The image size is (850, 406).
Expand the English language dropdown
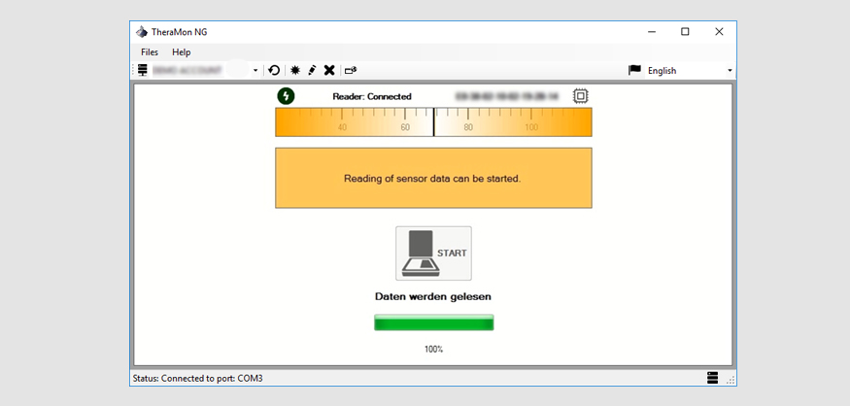pyautogui.click(x=730, y=70)
